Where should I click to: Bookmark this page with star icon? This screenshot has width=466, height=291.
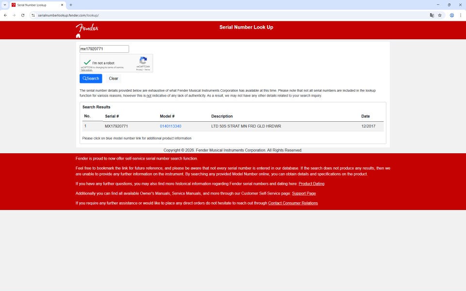440,15
